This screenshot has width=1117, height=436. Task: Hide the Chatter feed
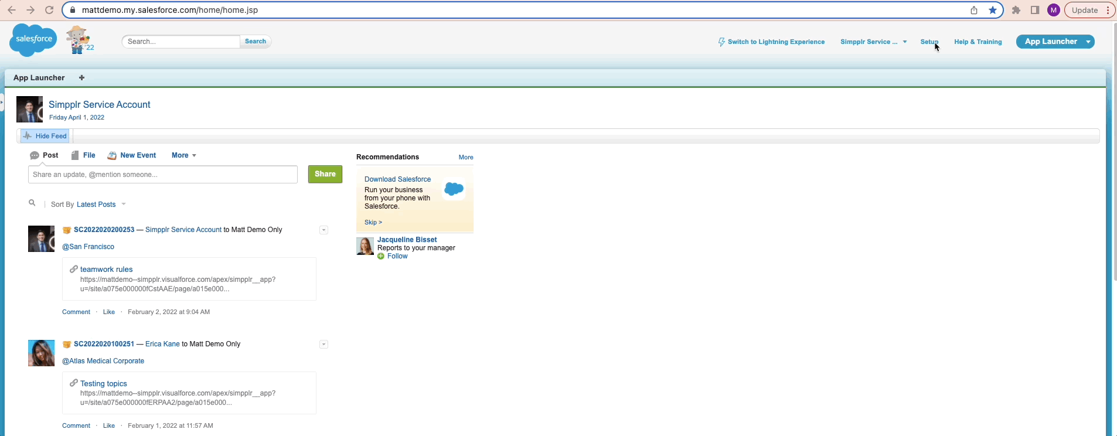pyautogui.click(x=45, y=136)
